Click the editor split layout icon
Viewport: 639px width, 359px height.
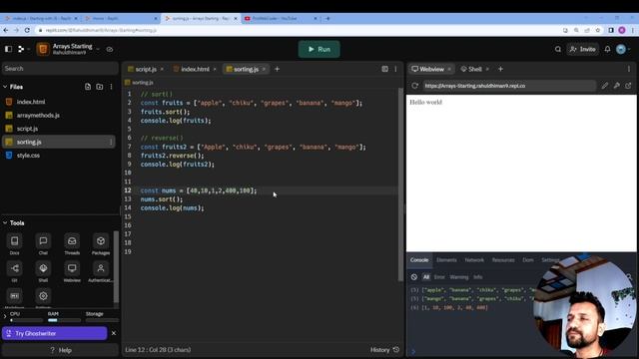384,69
